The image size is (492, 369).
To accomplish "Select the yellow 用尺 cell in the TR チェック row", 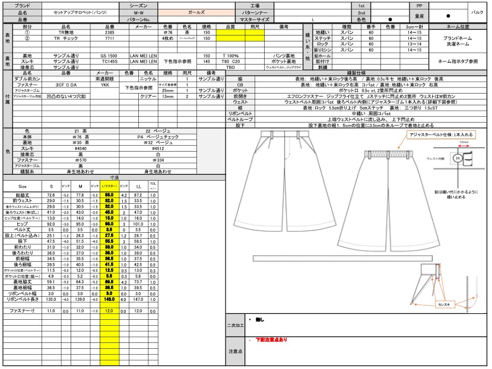I will coord(255,38).
